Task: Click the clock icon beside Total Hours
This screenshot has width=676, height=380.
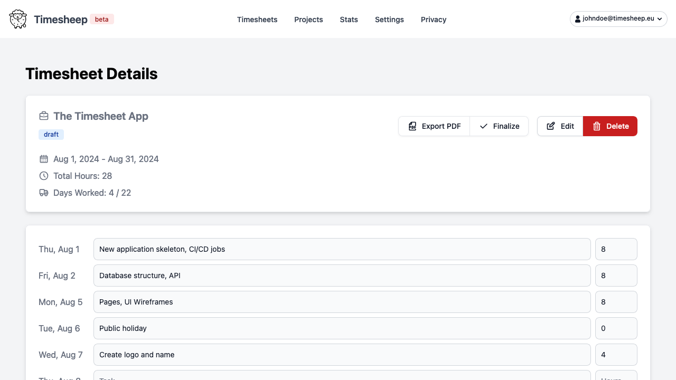Action: pos(44,176)
